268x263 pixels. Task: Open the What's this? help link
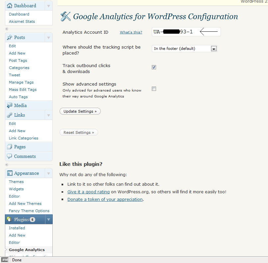coord(131,32)
